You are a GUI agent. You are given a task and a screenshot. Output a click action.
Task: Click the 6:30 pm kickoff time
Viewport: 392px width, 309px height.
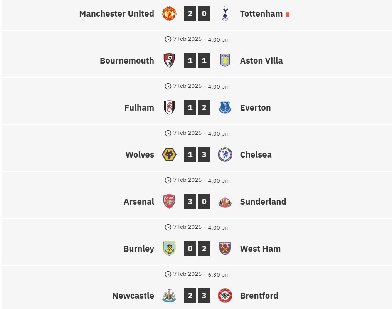[x=219, y=275]
